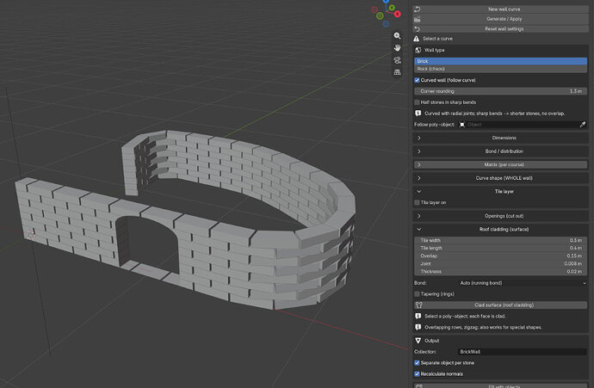Click the blue Z axis gizmo at the top
The image size is (594, 388).
(386, 1)
